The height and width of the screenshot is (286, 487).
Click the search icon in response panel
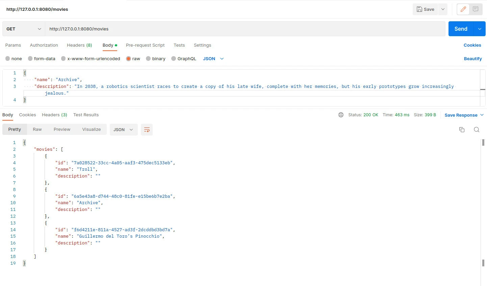coord(477,129)
